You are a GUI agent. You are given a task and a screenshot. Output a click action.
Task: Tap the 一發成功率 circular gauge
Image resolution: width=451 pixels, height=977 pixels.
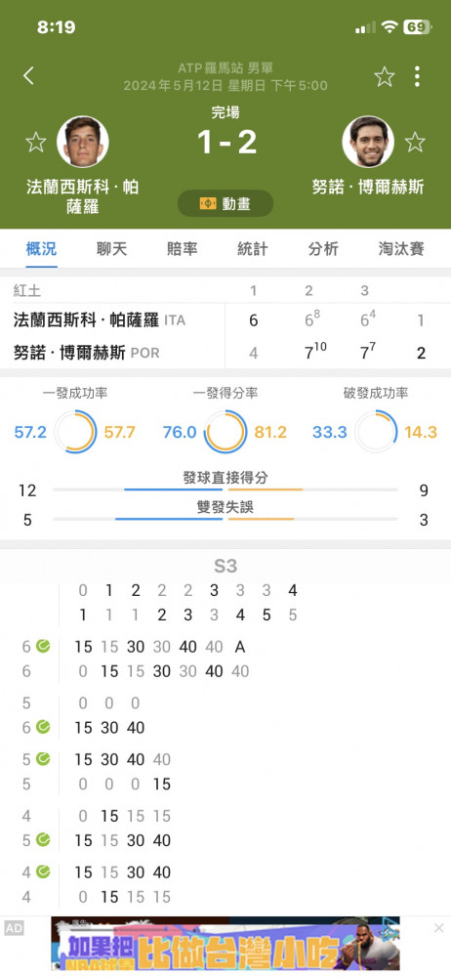click(x=75, y=431)
